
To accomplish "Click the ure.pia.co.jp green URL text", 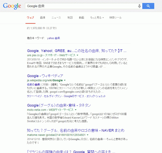I will (x=51, y=55).
